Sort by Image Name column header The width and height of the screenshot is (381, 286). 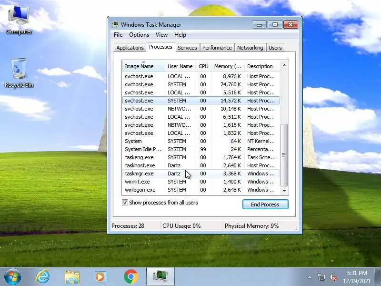click(x=143, y=66)
